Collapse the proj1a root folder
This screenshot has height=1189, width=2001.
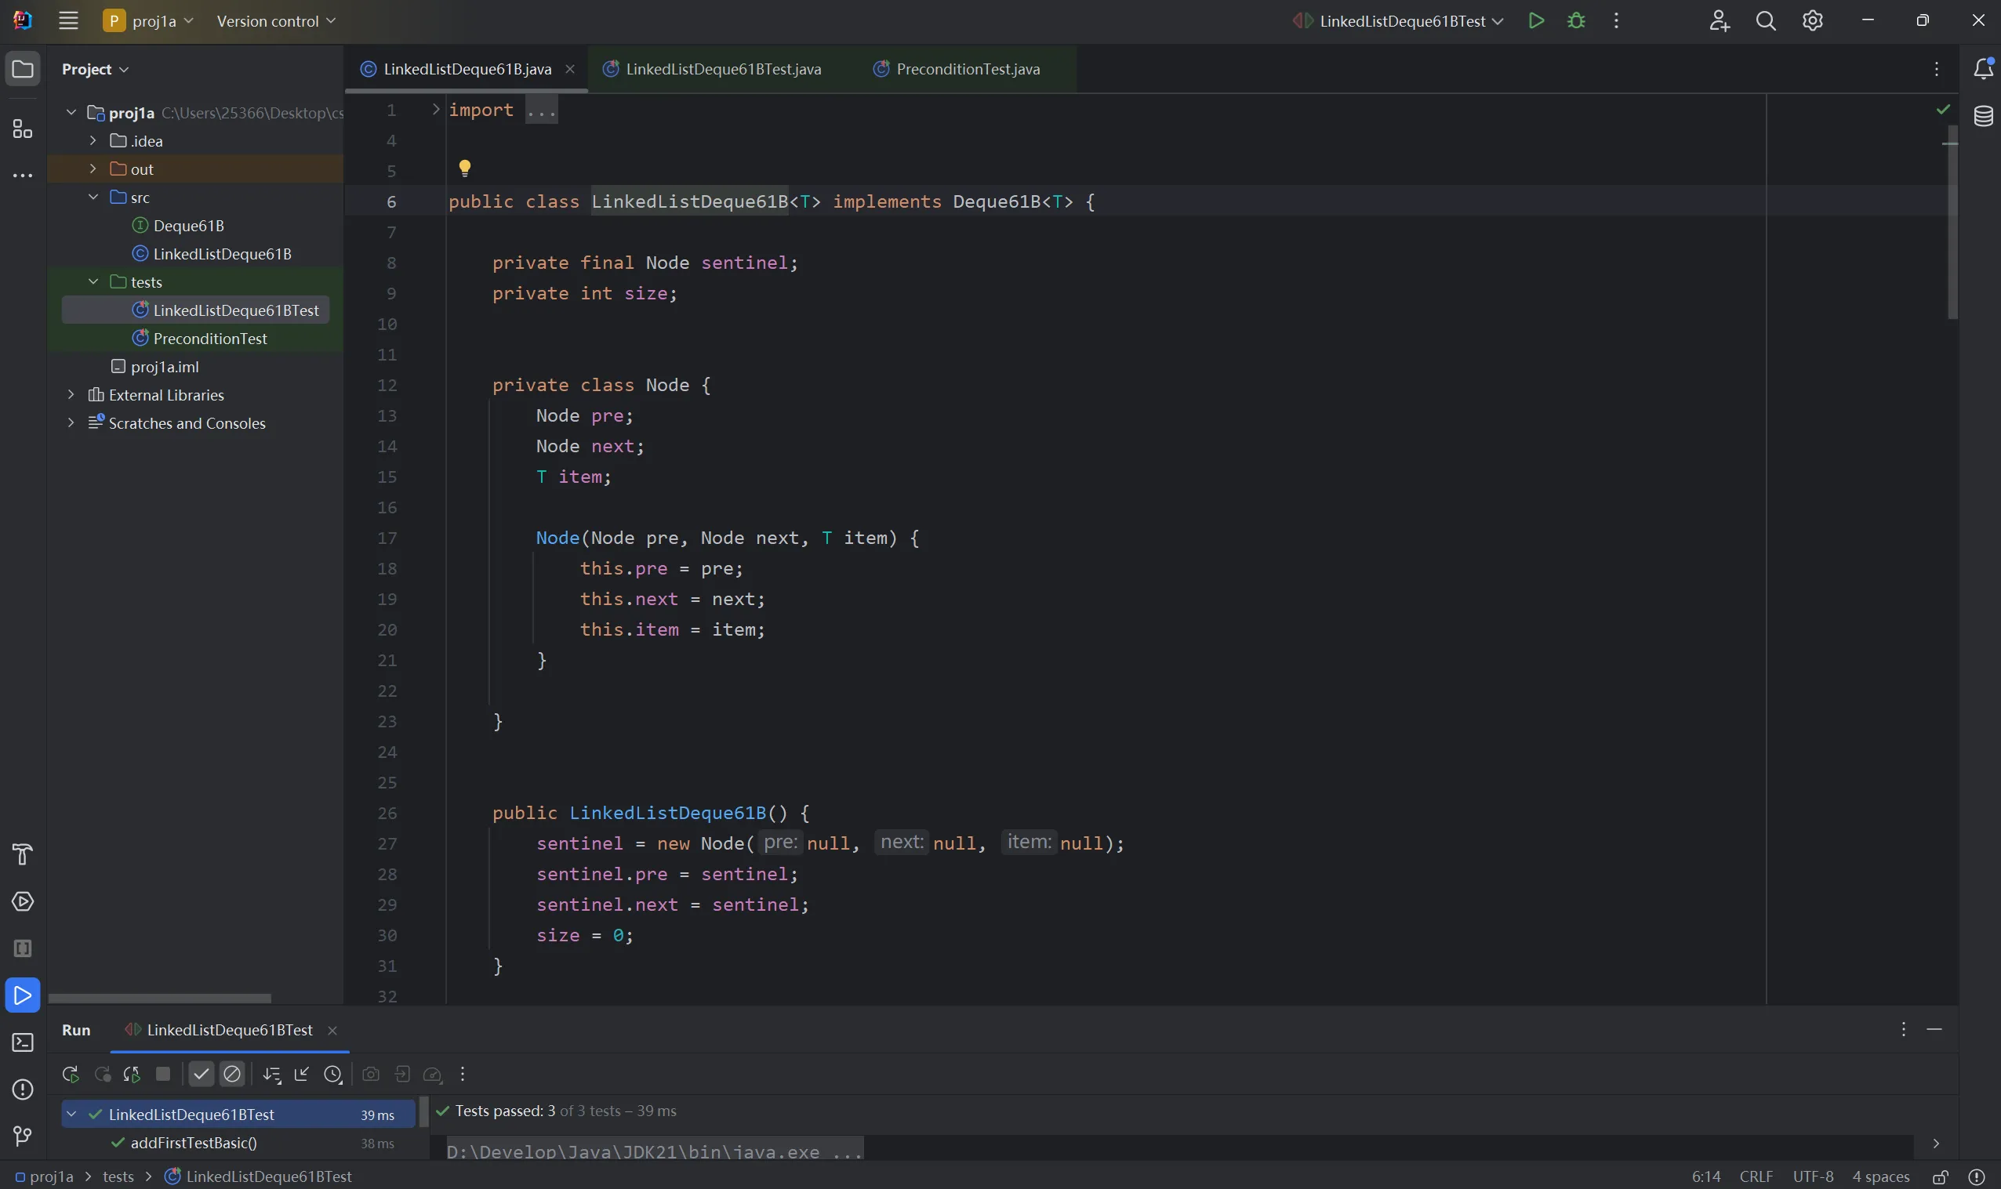tap(71, 112)
